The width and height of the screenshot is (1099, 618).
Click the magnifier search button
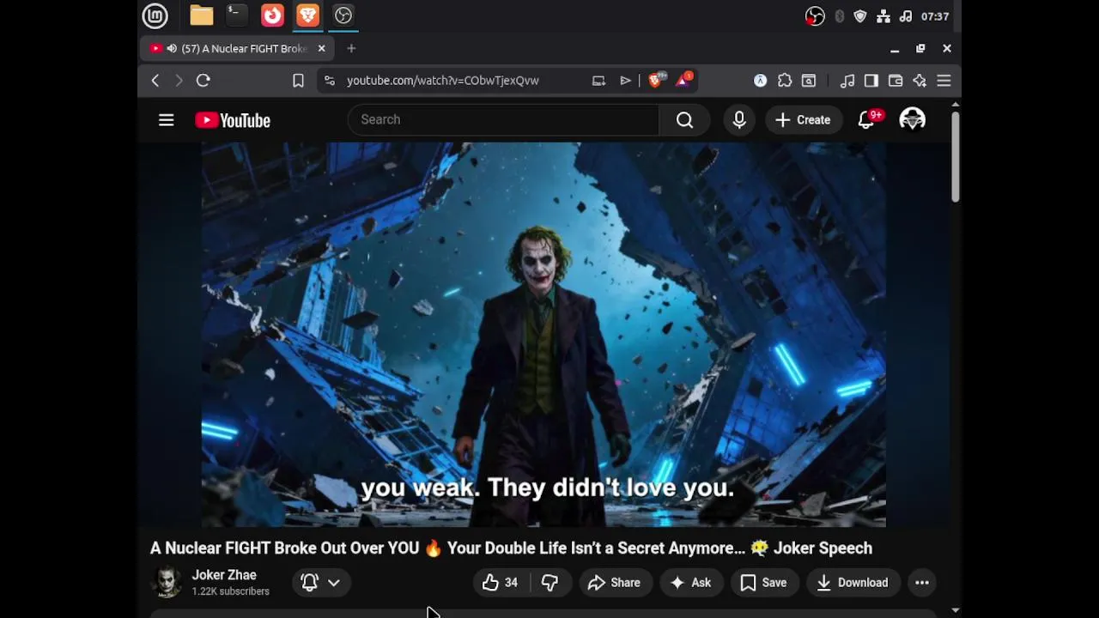click(x=684, y=120)
